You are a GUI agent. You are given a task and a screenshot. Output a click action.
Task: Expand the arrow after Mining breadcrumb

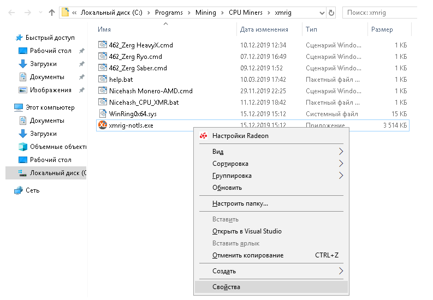[x=222, y=13]
